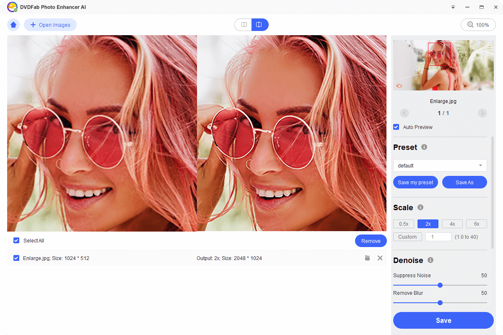
Task: Select the 4x scale option
Action: (452, 224)
